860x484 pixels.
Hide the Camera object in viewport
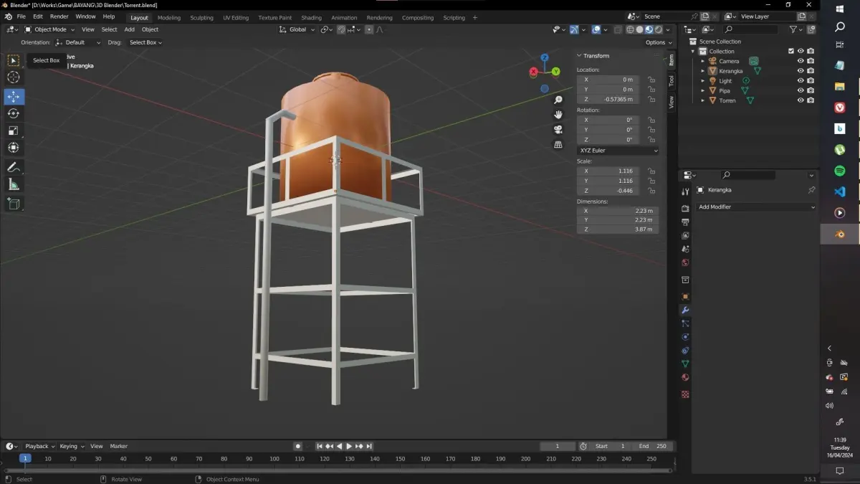801,61
